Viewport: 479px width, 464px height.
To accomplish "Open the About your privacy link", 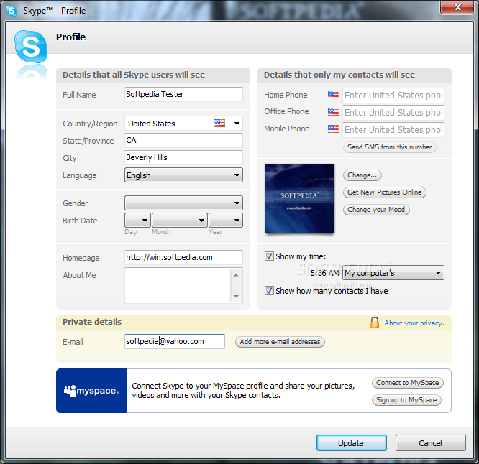I will point(414,323).
